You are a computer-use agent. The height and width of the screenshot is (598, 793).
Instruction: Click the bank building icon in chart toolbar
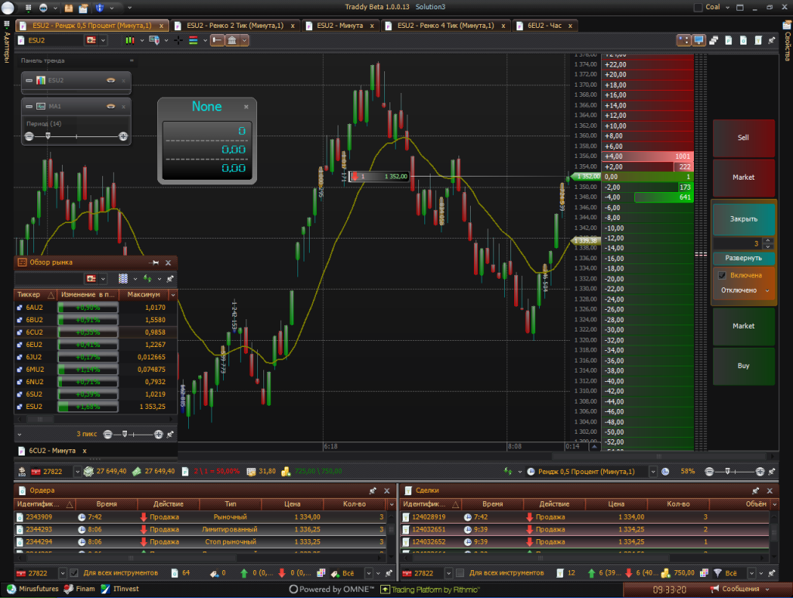click(x=232, y=40)
